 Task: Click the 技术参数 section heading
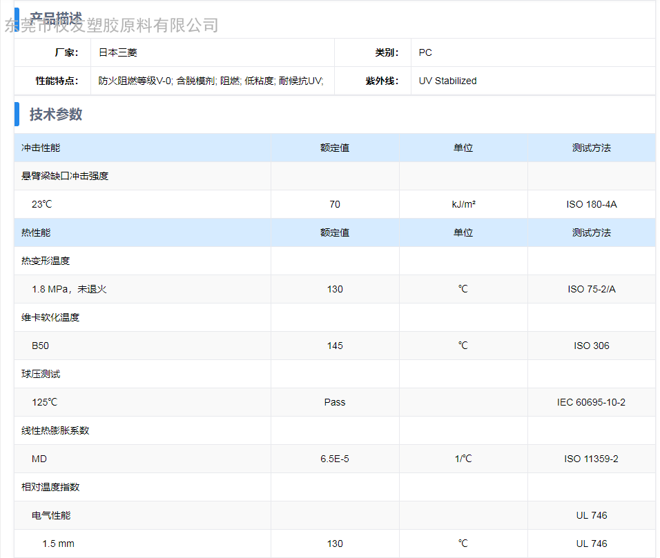click(x=56, y=114)
